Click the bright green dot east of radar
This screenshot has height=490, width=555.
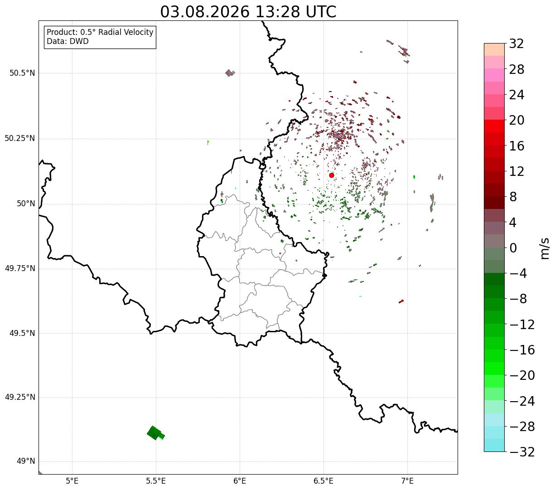[x=414, y=177]
